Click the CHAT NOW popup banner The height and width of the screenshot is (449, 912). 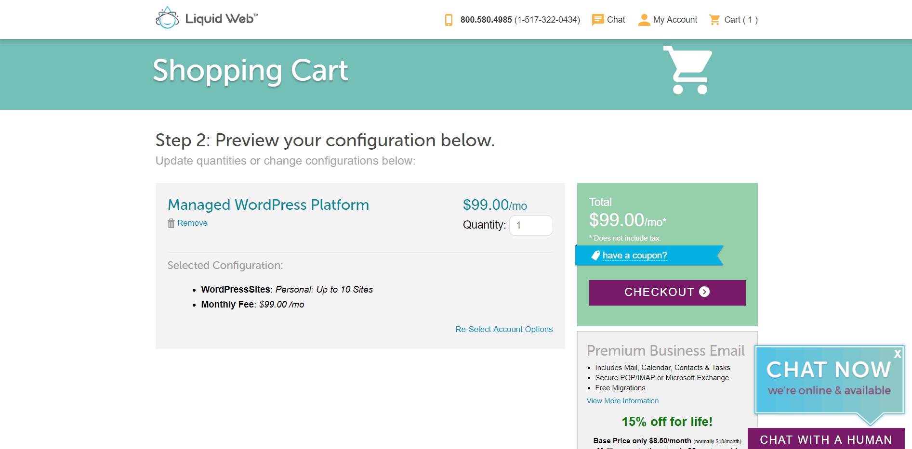(829, 379)
